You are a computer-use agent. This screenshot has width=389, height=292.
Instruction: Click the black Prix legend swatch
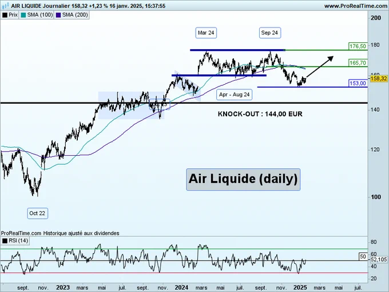coord(5,15)
